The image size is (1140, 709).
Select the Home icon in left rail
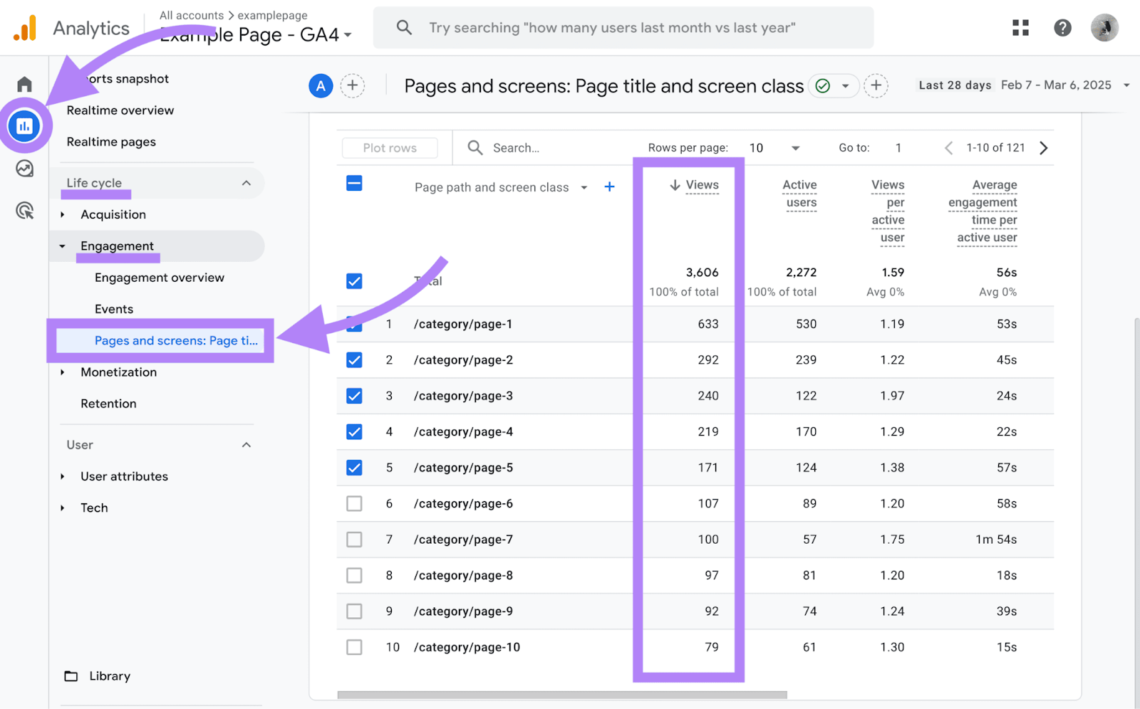pyautogui.click(x=24, y=83)
